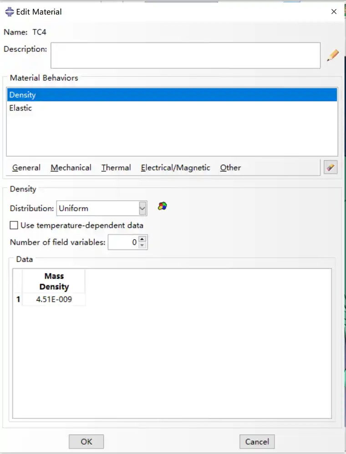Open the distribution color-blob icon
This screenshot has width=346, height=454.
coord(163,206)
